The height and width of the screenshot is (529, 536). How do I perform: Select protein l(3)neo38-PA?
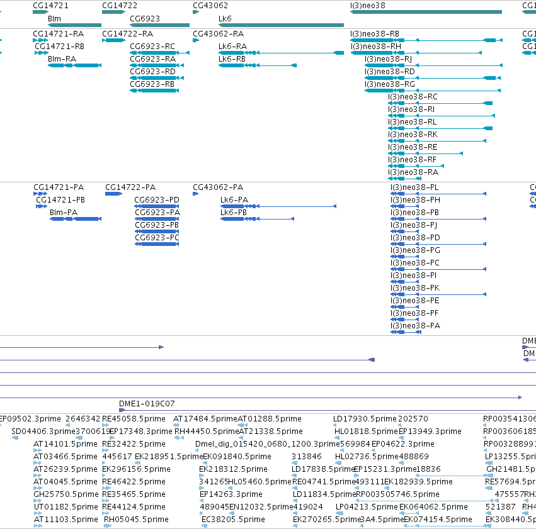coord(406,333)
